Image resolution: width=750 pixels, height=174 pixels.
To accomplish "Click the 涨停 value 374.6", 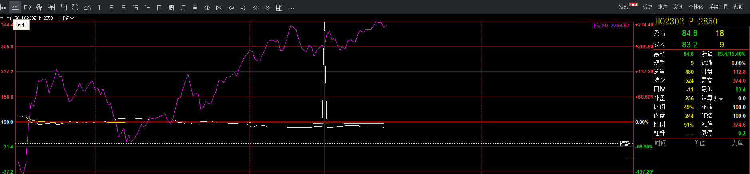I will [x=739, y=125].
